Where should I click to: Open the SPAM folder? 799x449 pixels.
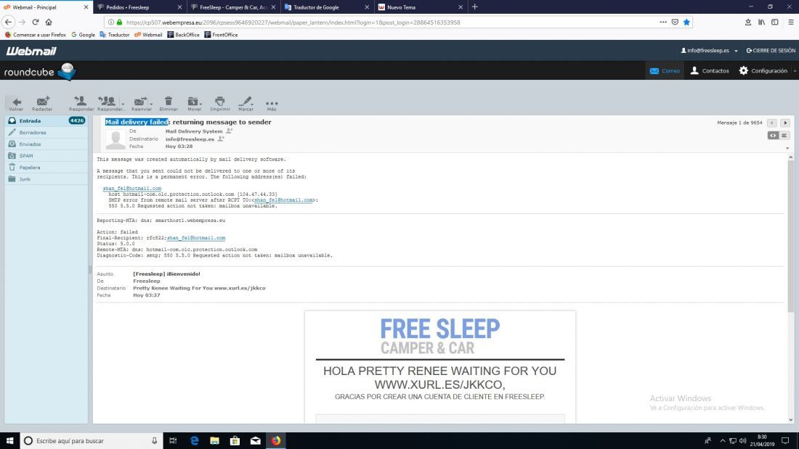click(x=46, y=156)
